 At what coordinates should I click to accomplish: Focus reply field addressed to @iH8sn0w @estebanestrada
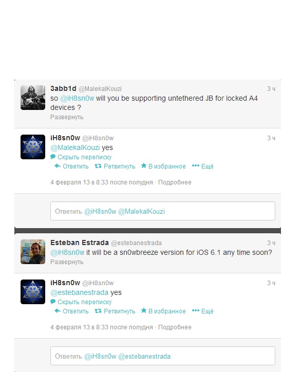[163, 356]
